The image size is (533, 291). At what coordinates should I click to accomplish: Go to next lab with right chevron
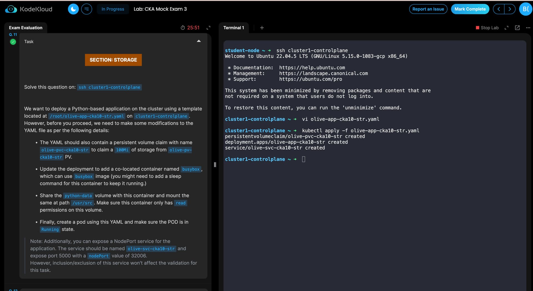[x=510, y=9]
